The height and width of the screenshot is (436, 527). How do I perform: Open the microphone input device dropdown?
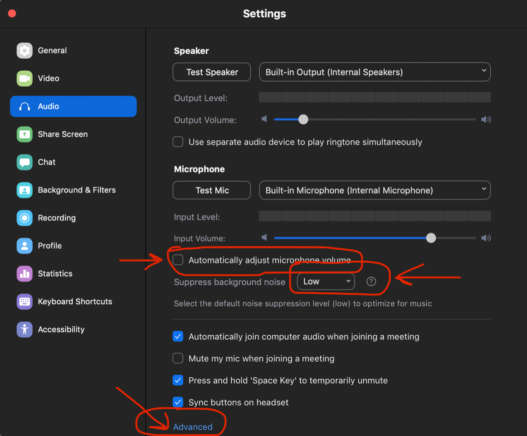click(375, 190)
